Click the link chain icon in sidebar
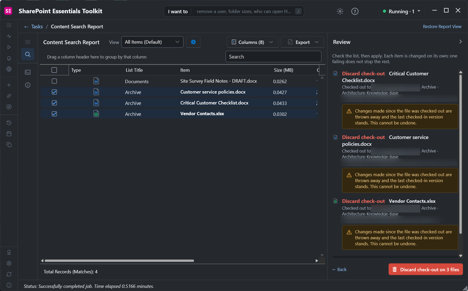Viewport: 468px width, 291px height. (x=9, y=96)
